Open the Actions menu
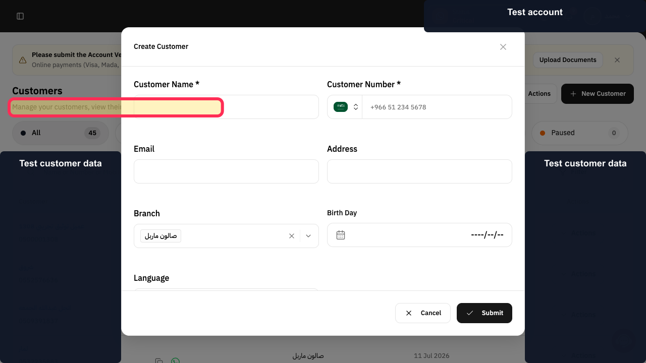 pos(539,94)
